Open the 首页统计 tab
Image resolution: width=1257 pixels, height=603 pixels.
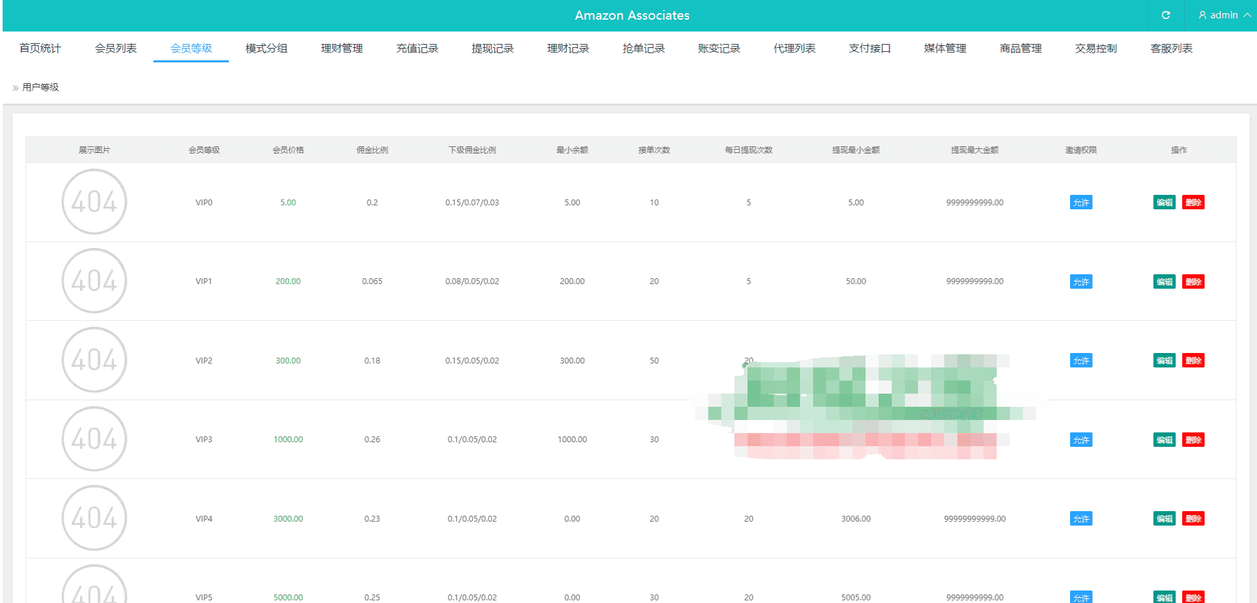coord(40,49)
